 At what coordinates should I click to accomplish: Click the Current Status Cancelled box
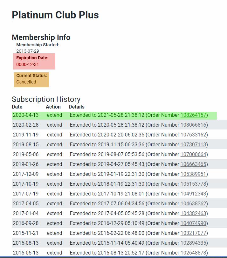pos(31,79)
